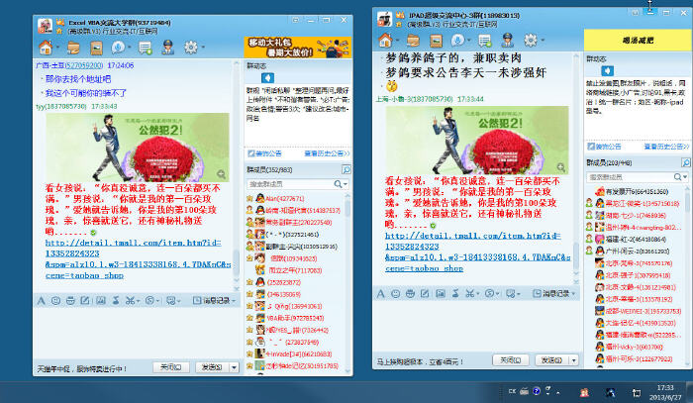Image resolution: width=693 pixels, height=403 pixels.
Task: Toggle group announcement checkbox in Excel VBA window
Action: tap(251, 154)
